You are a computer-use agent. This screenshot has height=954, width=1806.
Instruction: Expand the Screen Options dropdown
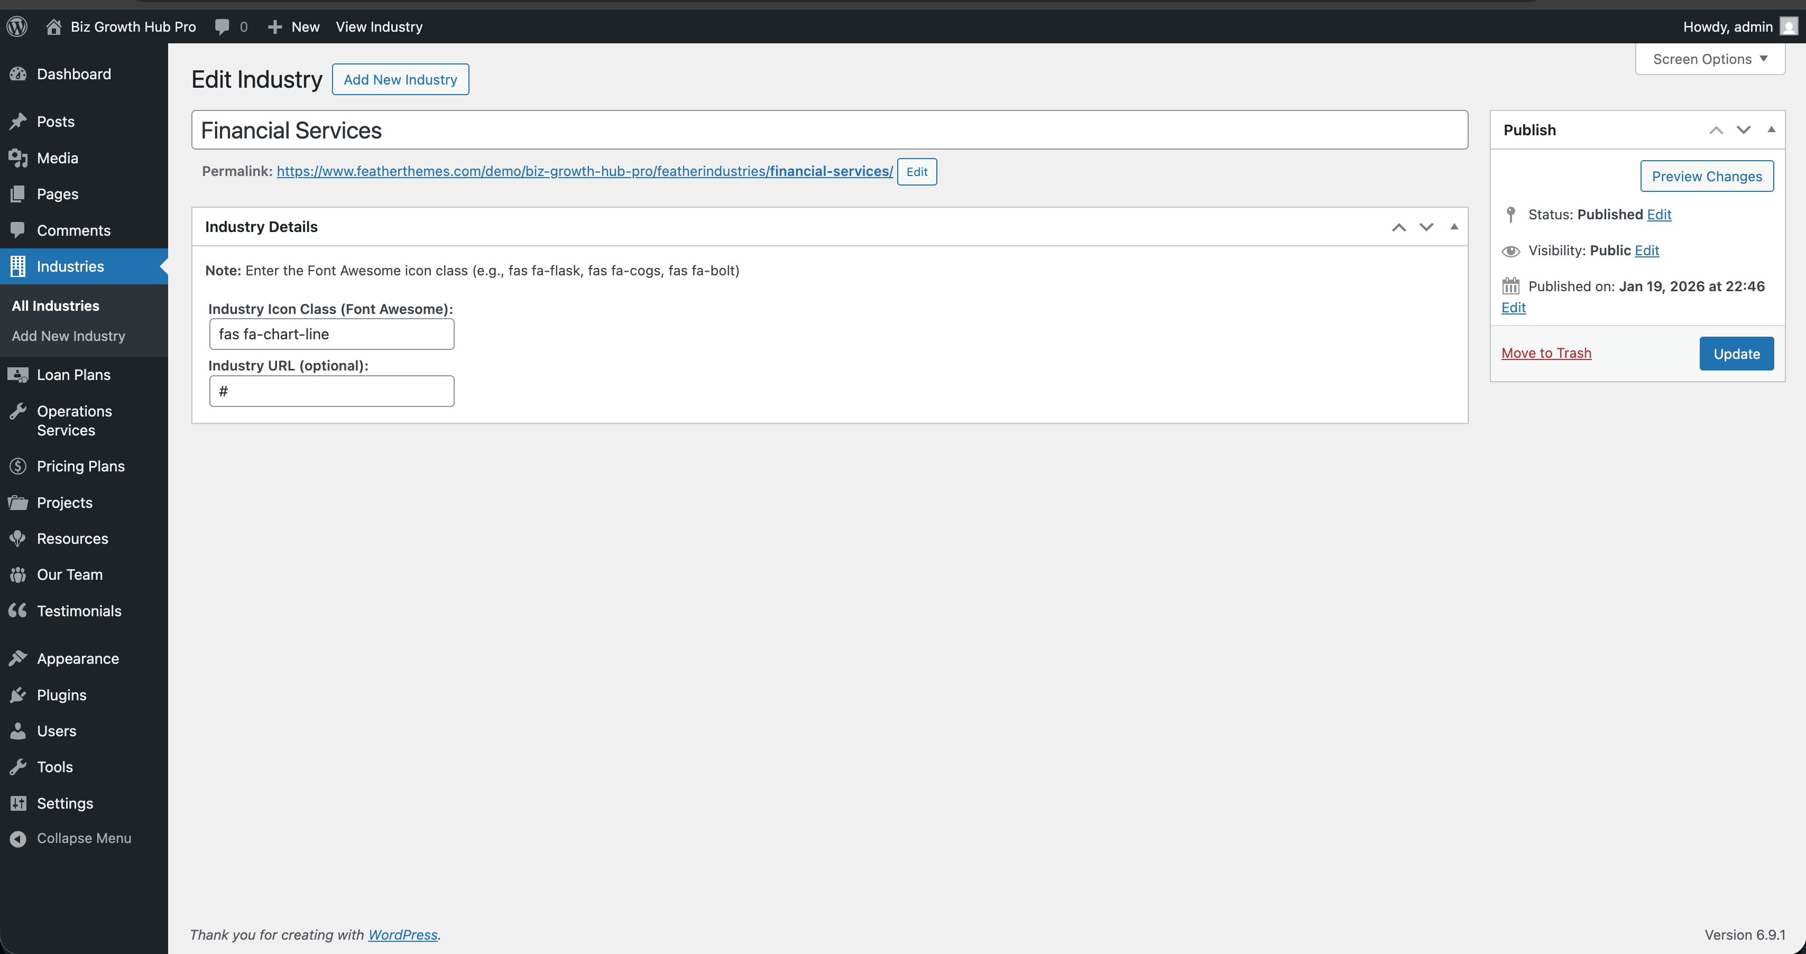click(1709, 60)
